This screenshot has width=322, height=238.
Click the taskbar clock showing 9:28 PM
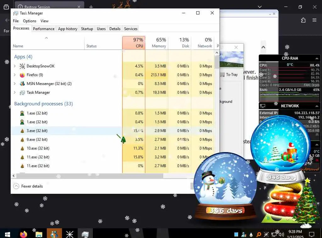(x=295, y=234)
